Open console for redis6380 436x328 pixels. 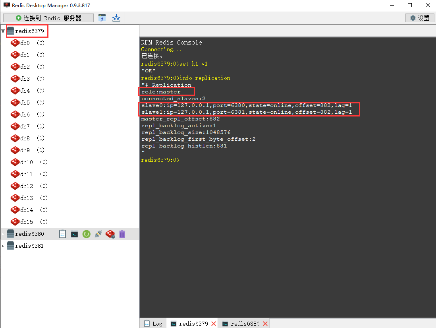point(75,234)
